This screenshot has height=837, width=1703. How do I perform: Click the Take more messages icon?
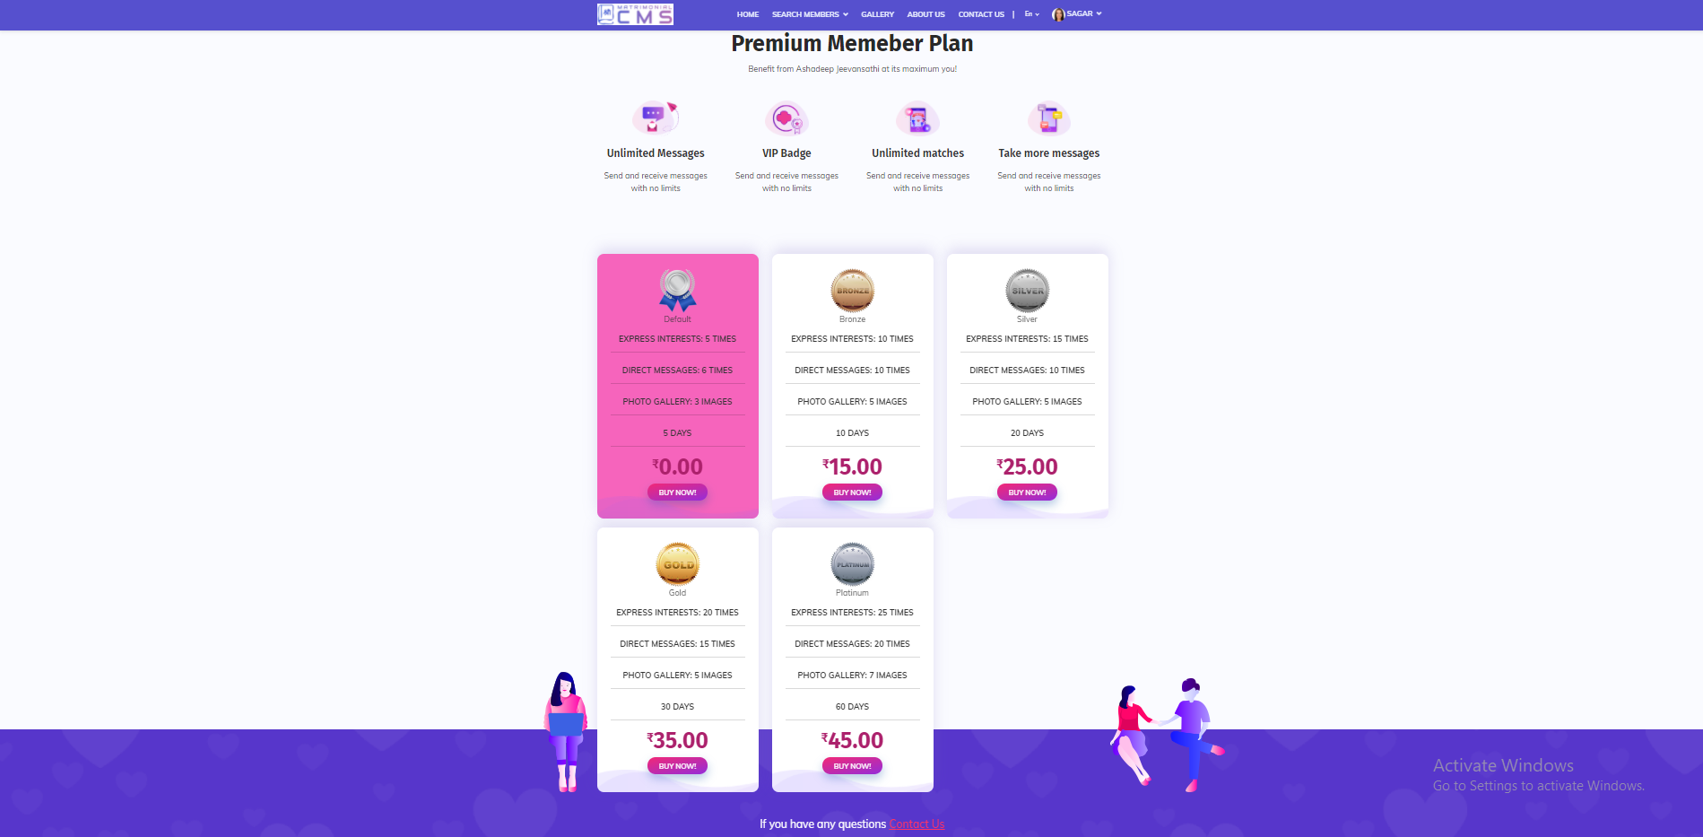pyautogui.click(x=1048, y=118)
